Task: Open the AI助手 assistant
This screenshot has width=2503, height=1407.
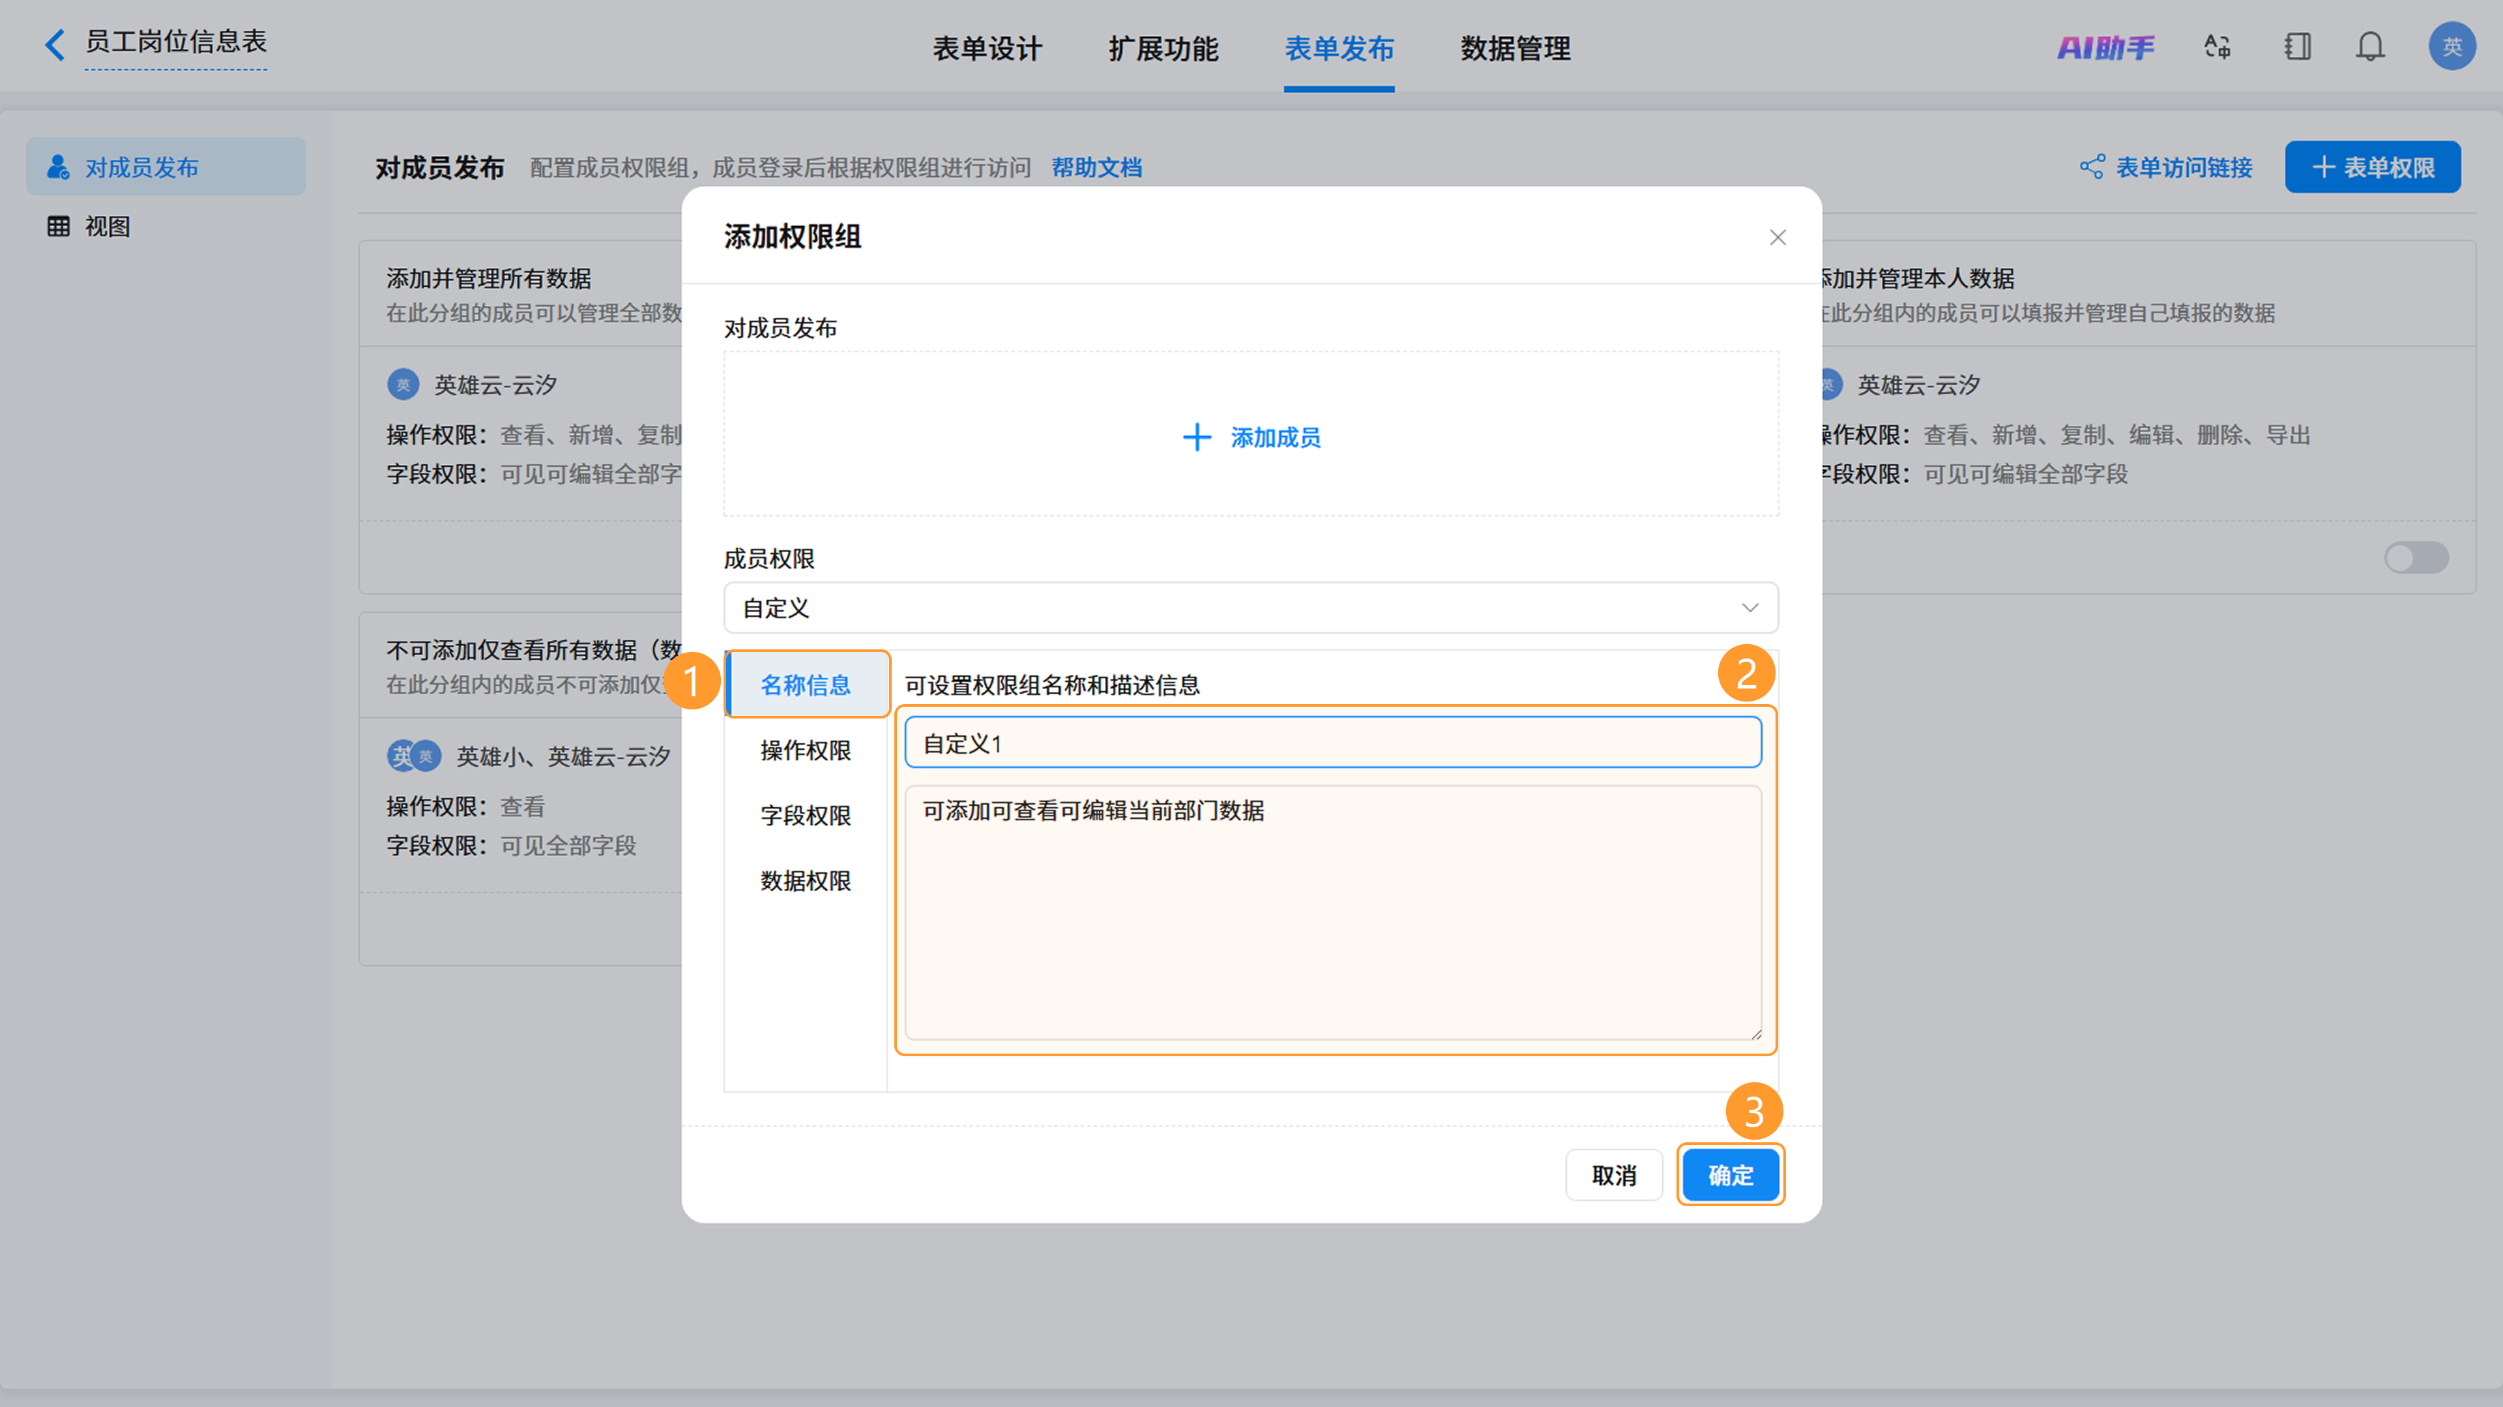Action: coord(2105,47)
